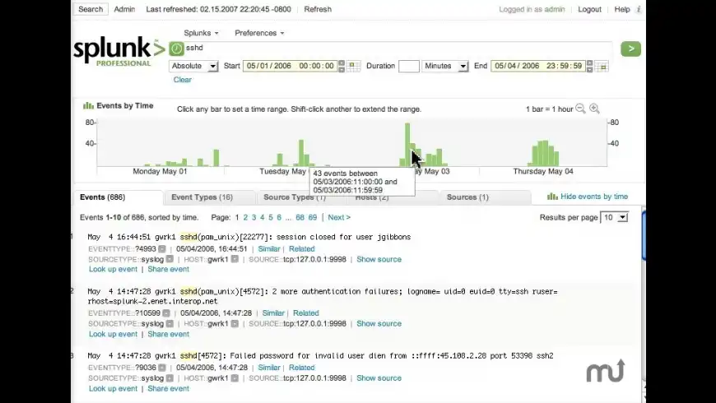Click the Refresh link
This screenshot has height=403, width=716.
click(318, 9)
